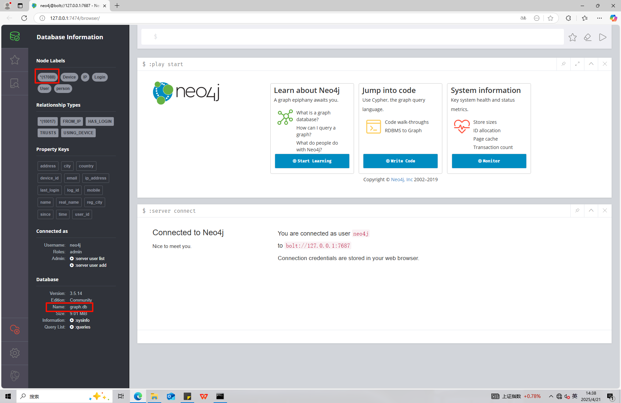Click the email property key

point(72,178)
